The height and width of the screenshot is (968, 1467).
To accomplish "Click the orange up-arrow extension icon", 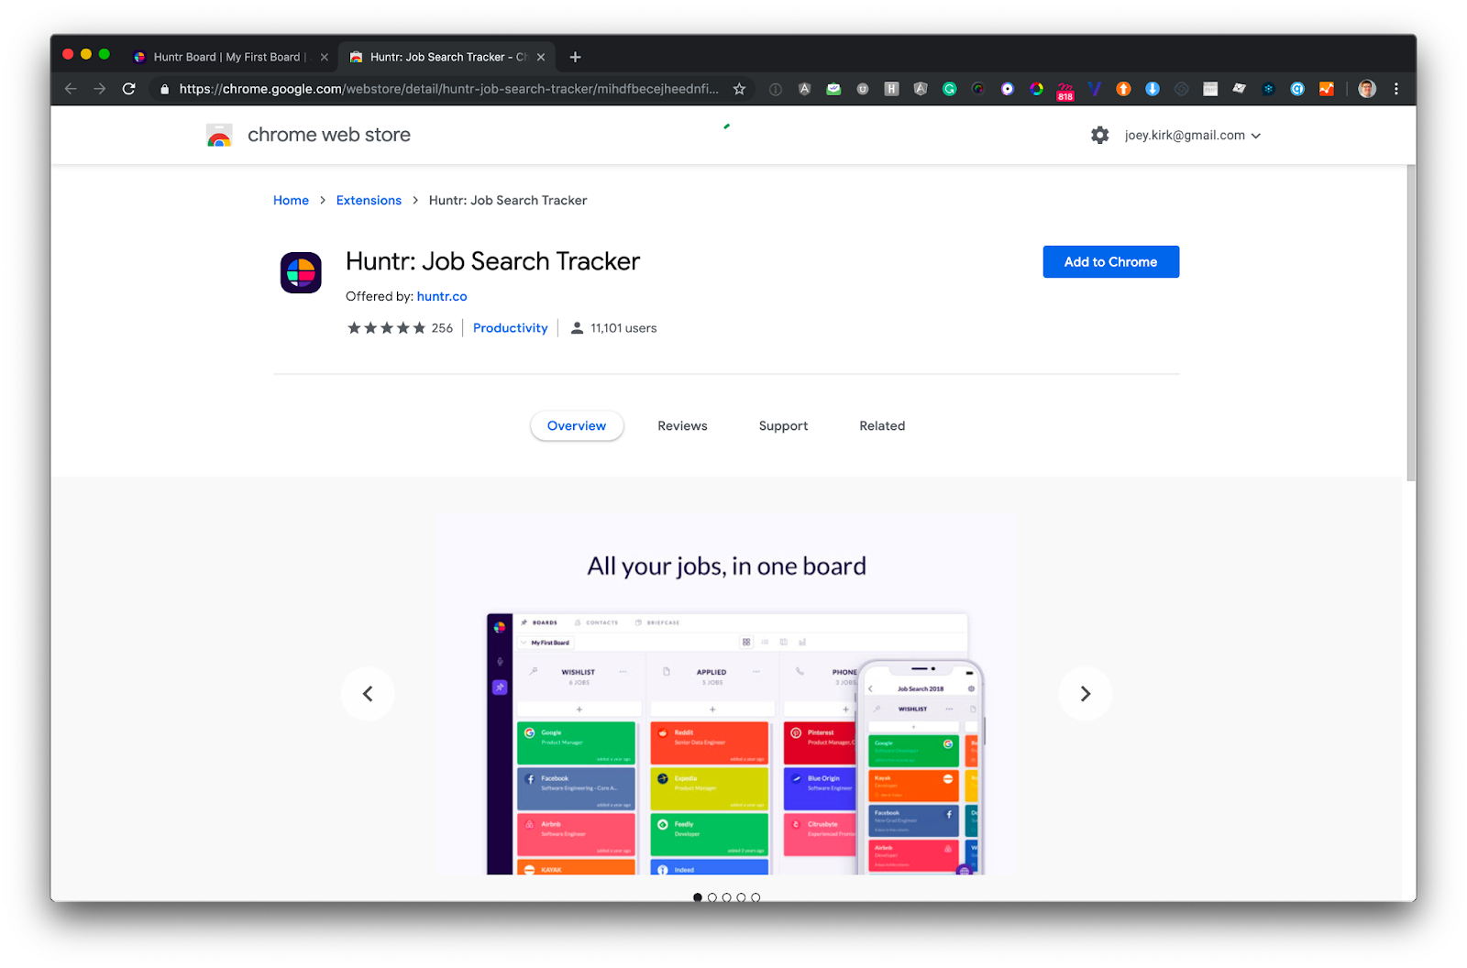I will click(x=1123, y=89).
